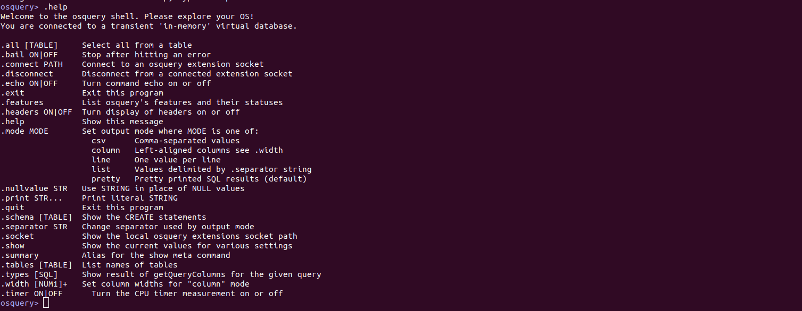This screenshot has width=802, height=311.
Task: Click the .tables [TABLE] command
Action: 36,265
